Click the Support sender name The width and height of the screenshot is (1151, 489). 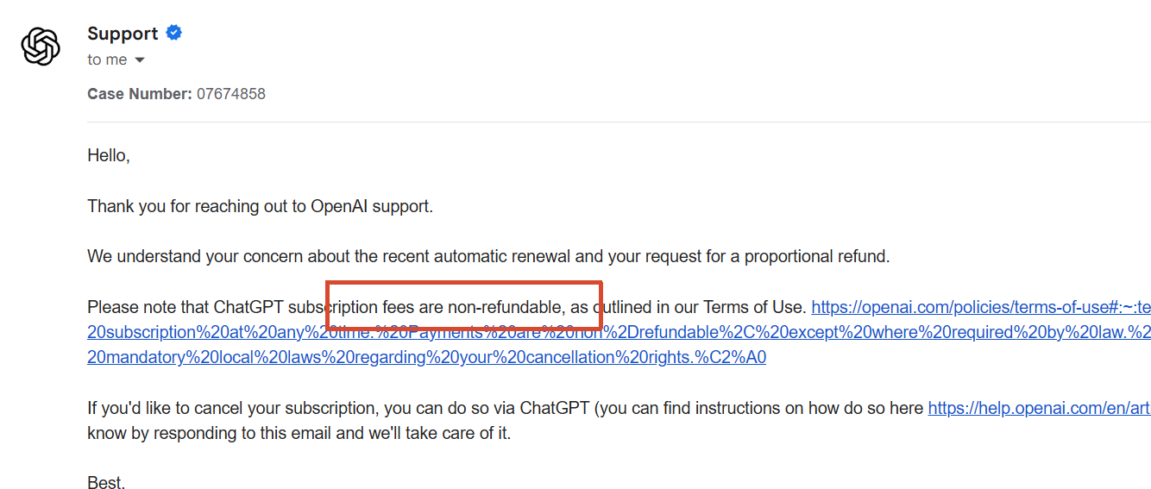(x=123, y=33)
